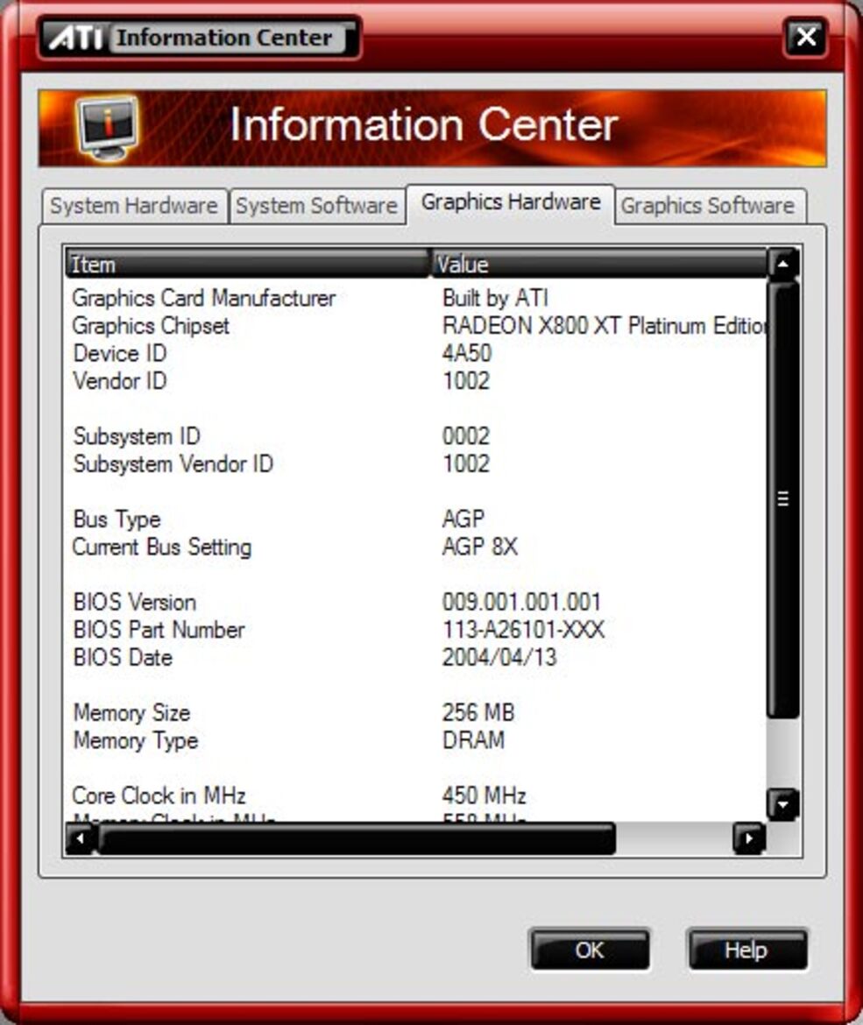The image size is (863, 1025).
Task: Click the 2004/04/13 BIOS date value
Action: coord(499,657)
